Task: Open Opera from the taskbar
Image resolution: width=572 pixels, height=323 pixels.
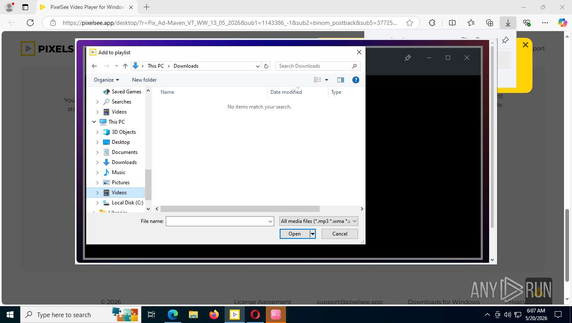Action: (x=255, y=315)
